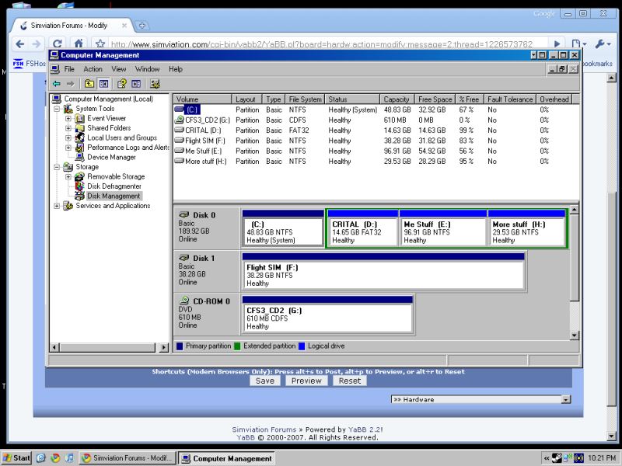Click the Simviation Forums footer link
The height and width of the screenshot is (466, 622).
coord(264,429)
